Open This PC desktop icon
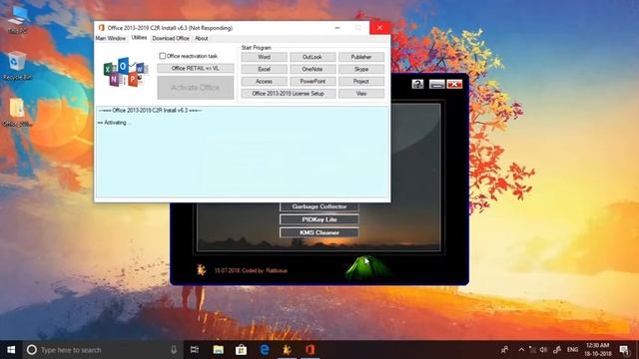 point(17,20)
